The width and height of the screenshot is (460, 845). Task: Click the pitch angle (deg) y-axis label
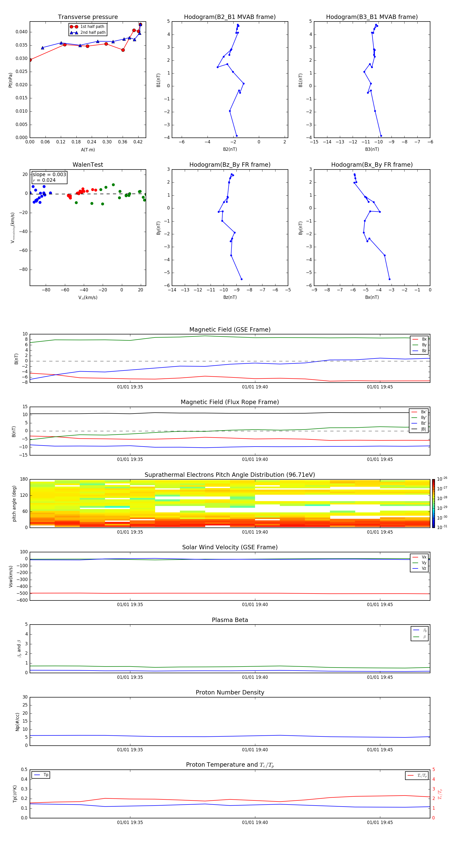pyautogui.click(x=14, y=503)
